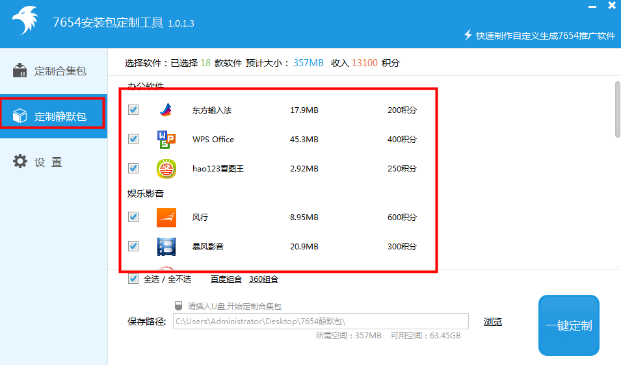Click the gear icon beside 设置
This screenshot has width=621, height=365.
click(x=20, y=161)
